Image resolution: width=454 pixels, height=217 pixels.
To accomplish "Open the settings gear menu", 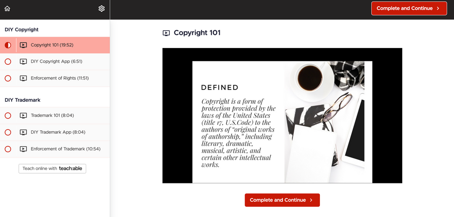I will (x=101, y=9).
